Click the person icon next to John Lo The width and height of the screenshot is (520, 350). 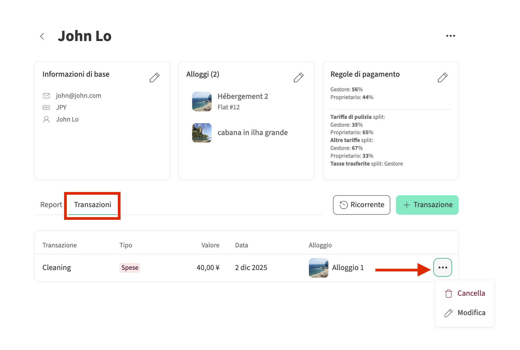[46, 119]
